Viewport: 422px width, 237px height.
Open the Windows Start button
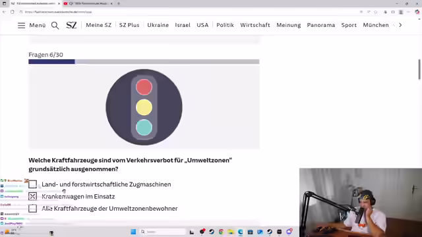[133, 232]
